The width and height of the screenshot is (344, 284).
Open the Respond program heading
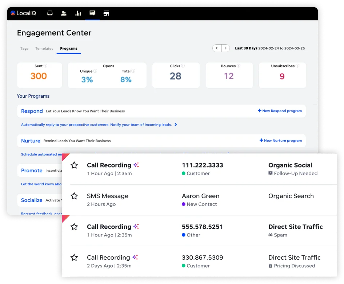pos(32,111)
